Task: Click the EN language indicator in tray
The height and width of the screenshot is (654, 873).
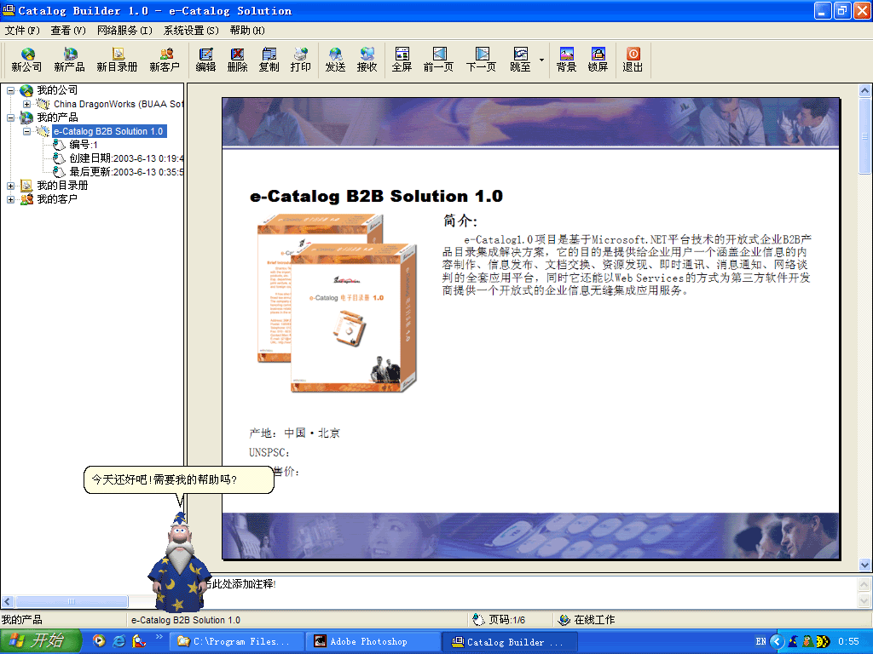Action: (760, 642)
